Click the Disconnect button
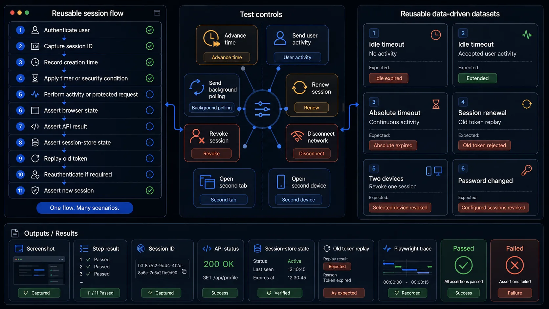549x309 pixels. [312, 154]
